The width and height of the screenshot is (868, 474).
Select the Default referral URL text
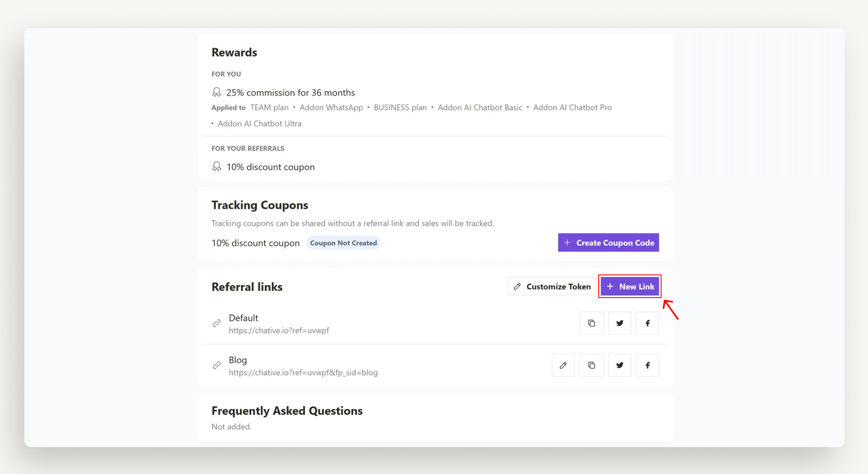[x=279, y=330]
